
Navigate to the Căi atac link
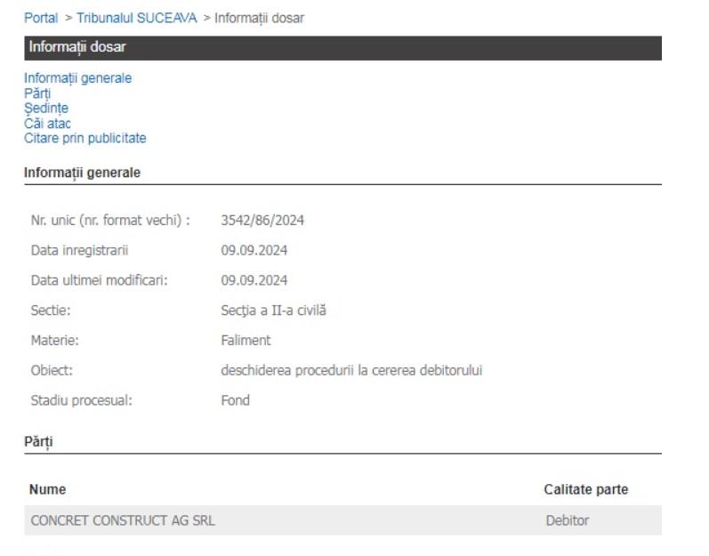47,124
